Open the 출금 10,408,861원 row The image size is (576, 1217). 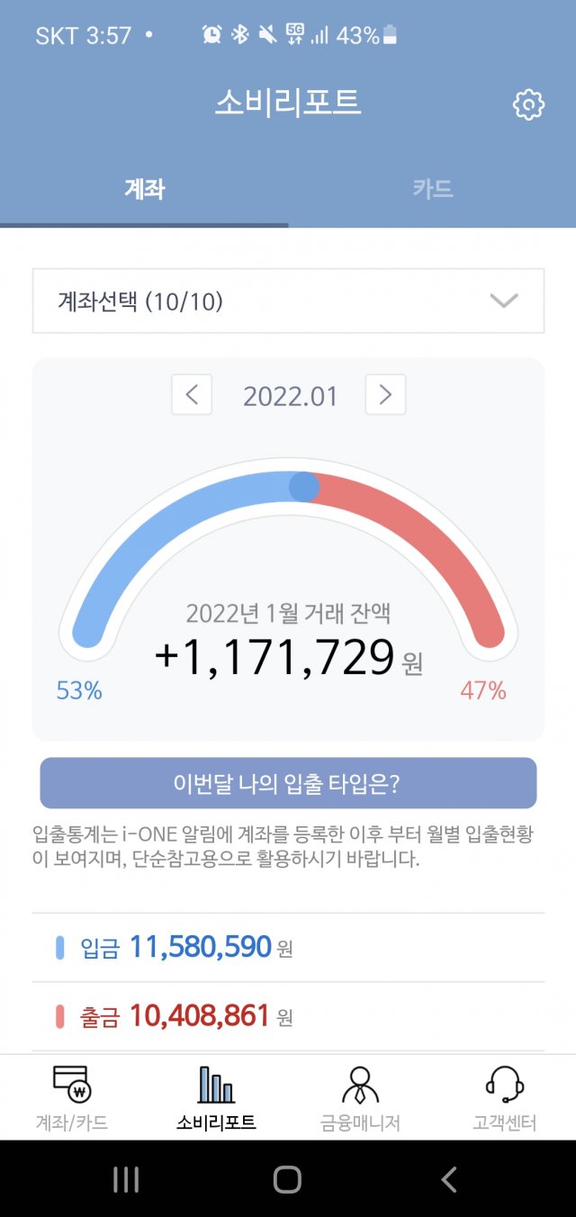point(288,1016)
